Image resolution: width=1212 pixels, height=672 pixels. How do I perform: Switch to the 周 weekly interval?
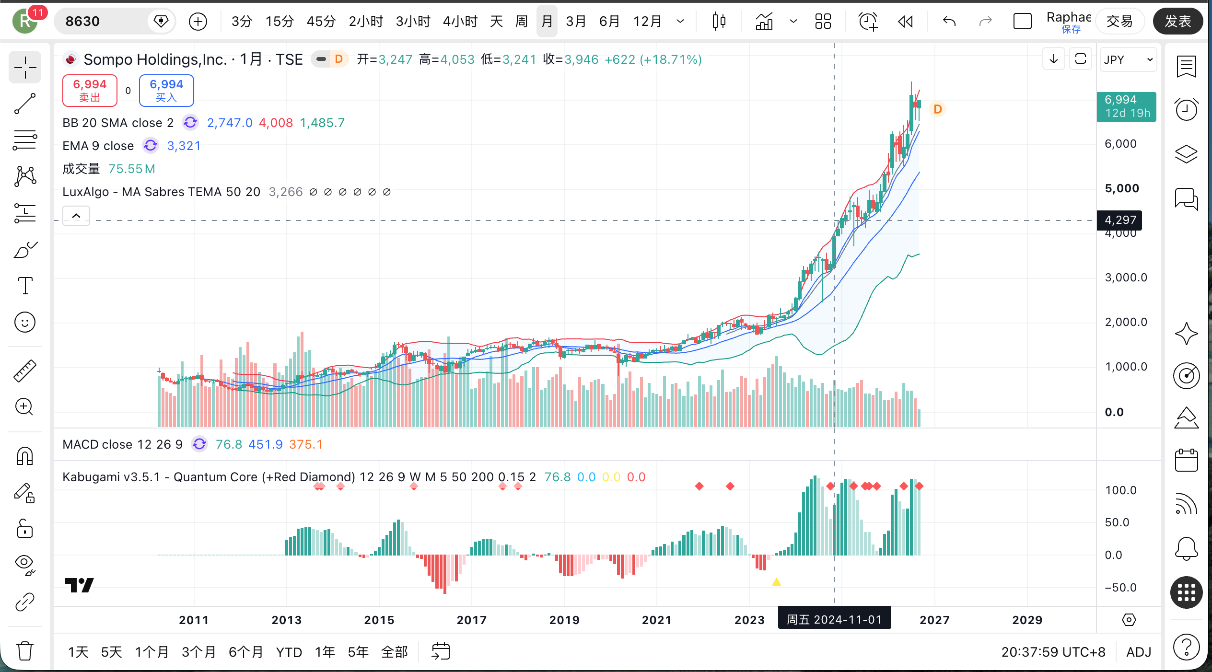tap(521, 21)
